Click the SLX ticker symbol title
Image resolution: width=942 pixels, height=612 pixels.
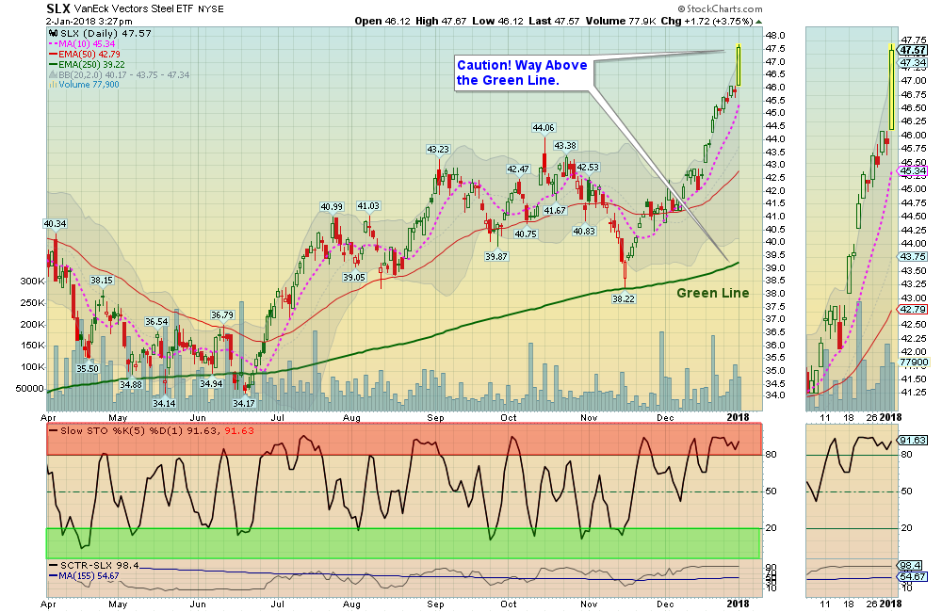tap(57, 8)
